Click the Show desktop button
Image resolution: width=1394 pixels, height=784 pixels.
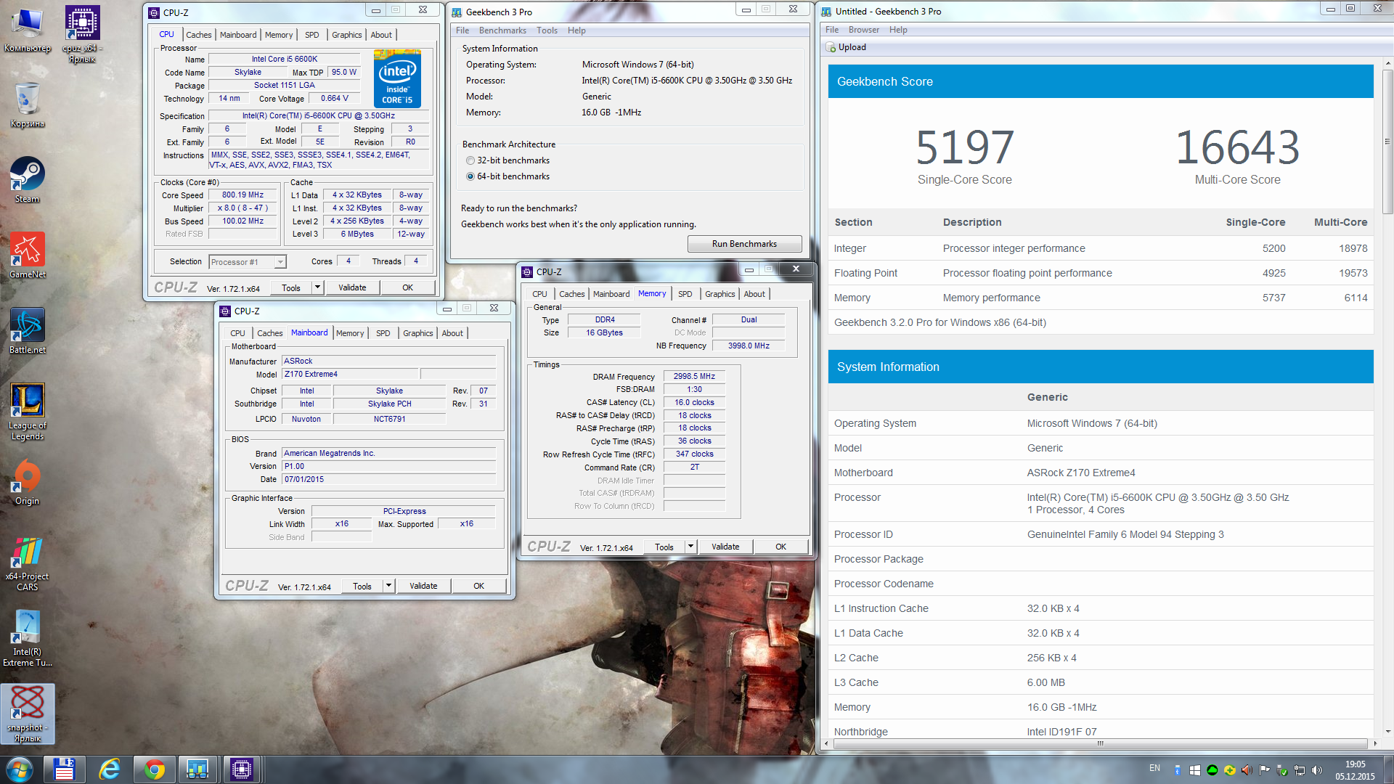[1388, 769]
